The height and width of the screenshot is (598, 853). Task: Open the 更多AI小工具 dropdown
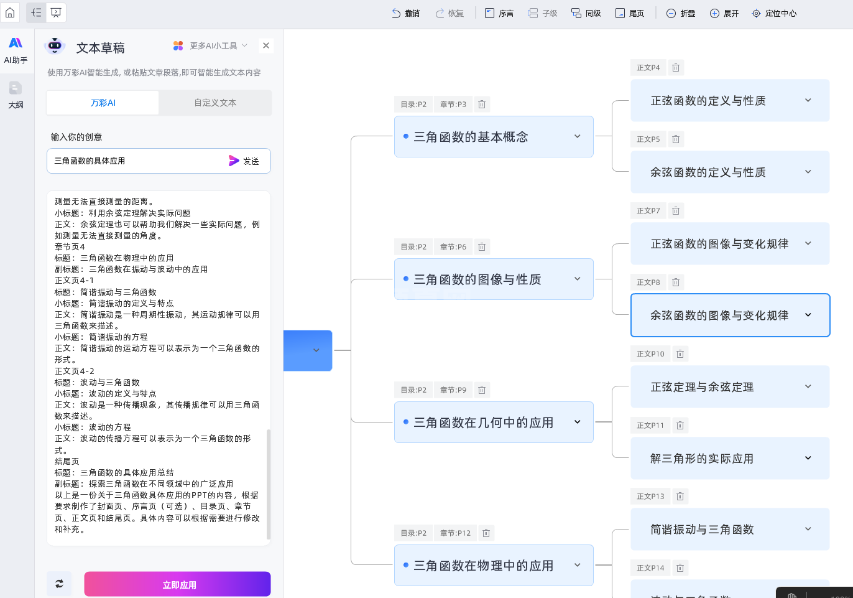[210, 45]
